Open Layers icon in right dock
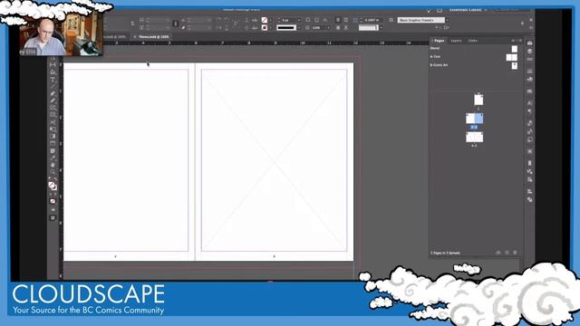 [529, 51]
